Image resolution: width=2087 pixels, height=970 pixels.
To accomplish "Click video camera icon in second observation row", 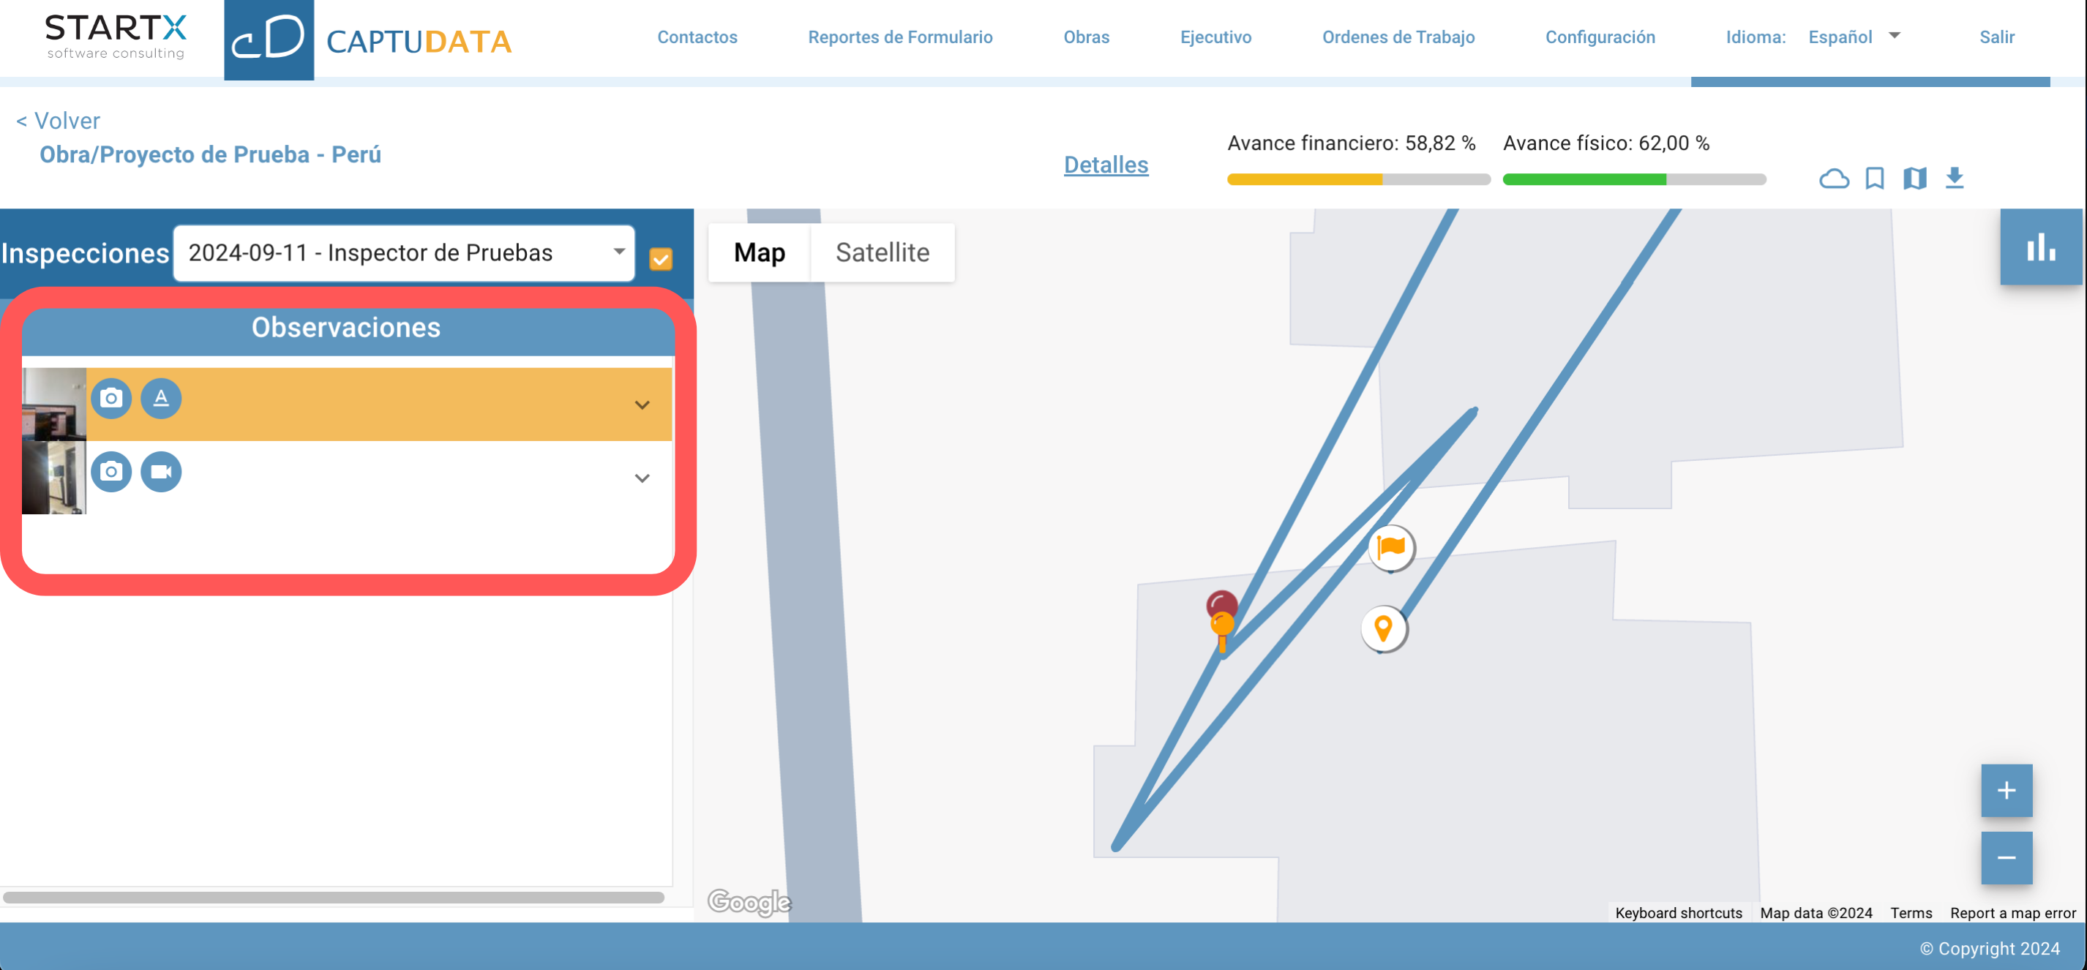I will [161, 471].
